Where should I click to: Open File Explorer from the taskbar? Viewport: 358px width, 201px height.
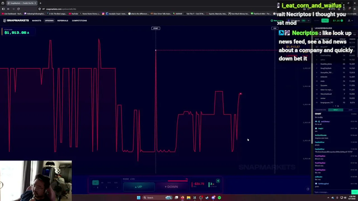click(x=189, y=198)
